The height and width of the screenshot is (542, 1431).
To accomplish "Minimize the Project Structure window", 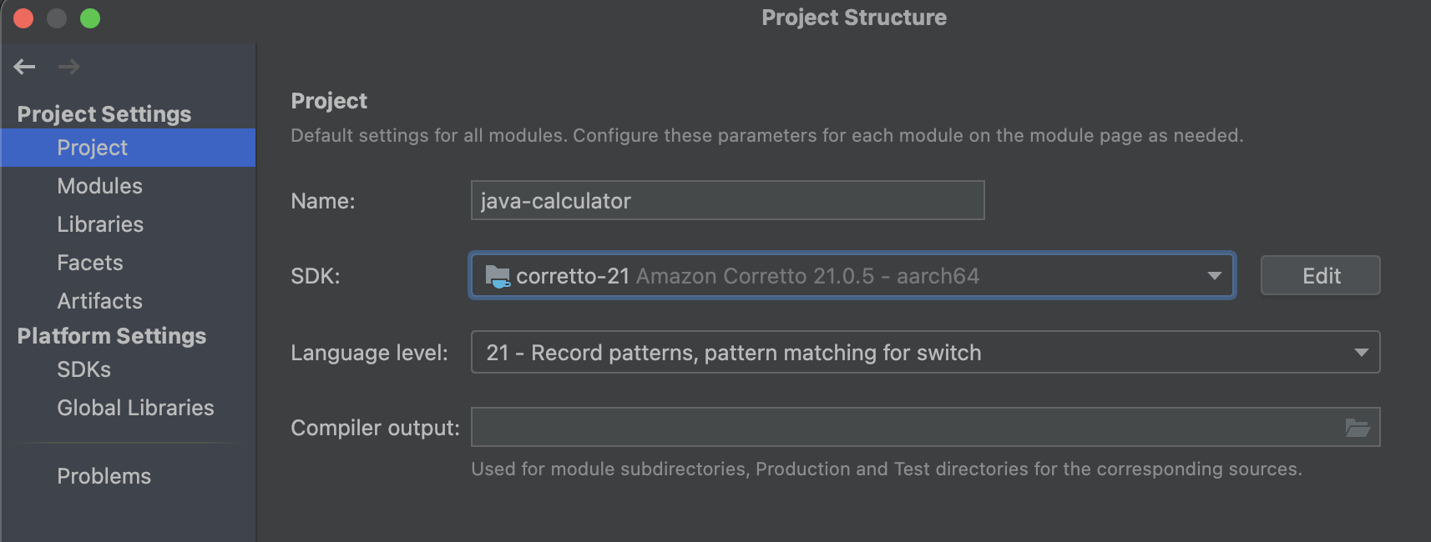I will tap(57, 18).
